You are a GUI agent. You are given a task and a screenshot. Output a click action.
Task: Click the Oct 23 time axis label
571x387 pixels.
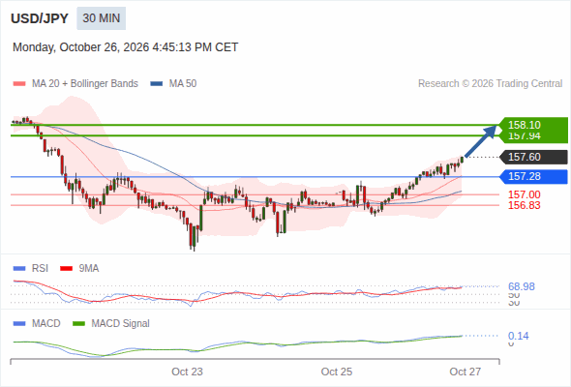[187, 372]
